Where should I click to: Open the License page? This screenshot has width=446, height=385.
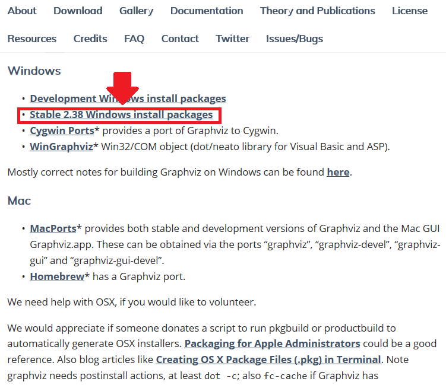[x=410, y=11]
